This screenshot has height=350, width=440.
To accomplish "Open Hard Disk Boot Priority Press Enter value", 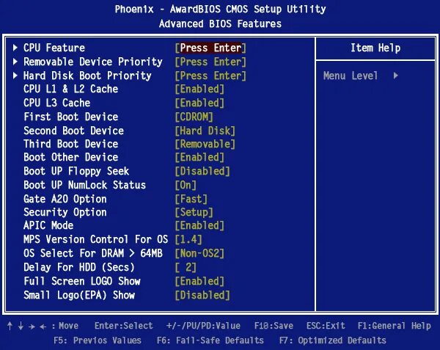I will click(210, 76).
